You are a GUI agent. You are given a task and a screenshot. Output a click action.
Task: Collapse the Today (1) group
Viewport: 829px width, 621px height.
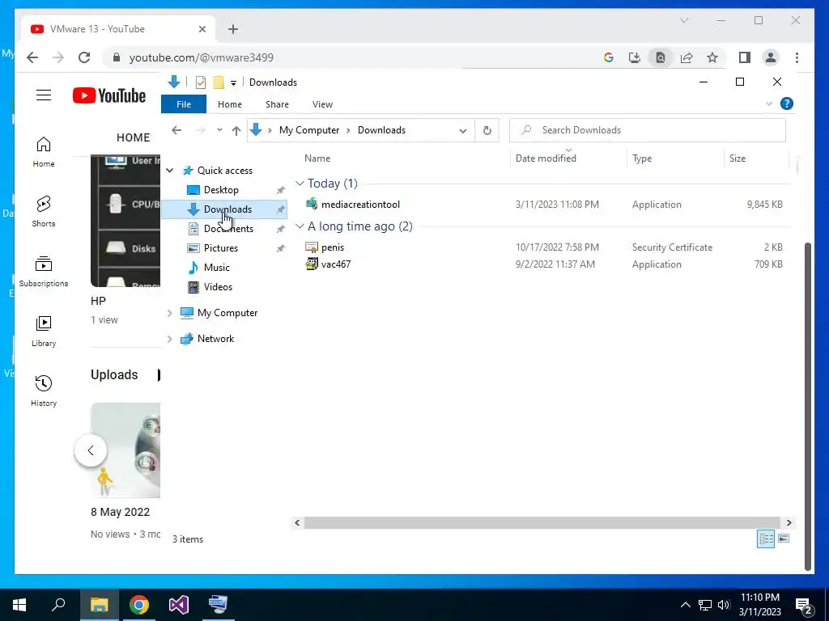click(x=300, y=184)
